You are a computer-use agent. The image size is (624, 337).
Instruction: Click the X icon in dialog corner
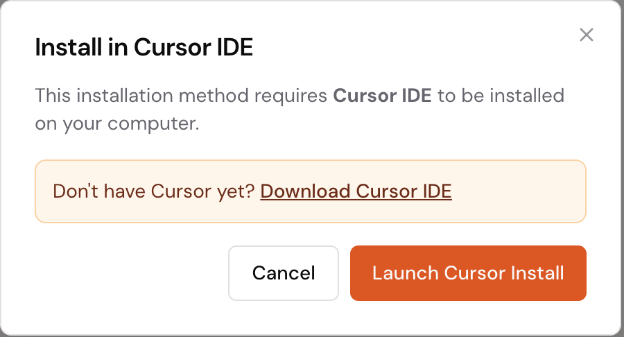(x=587, y=35)
